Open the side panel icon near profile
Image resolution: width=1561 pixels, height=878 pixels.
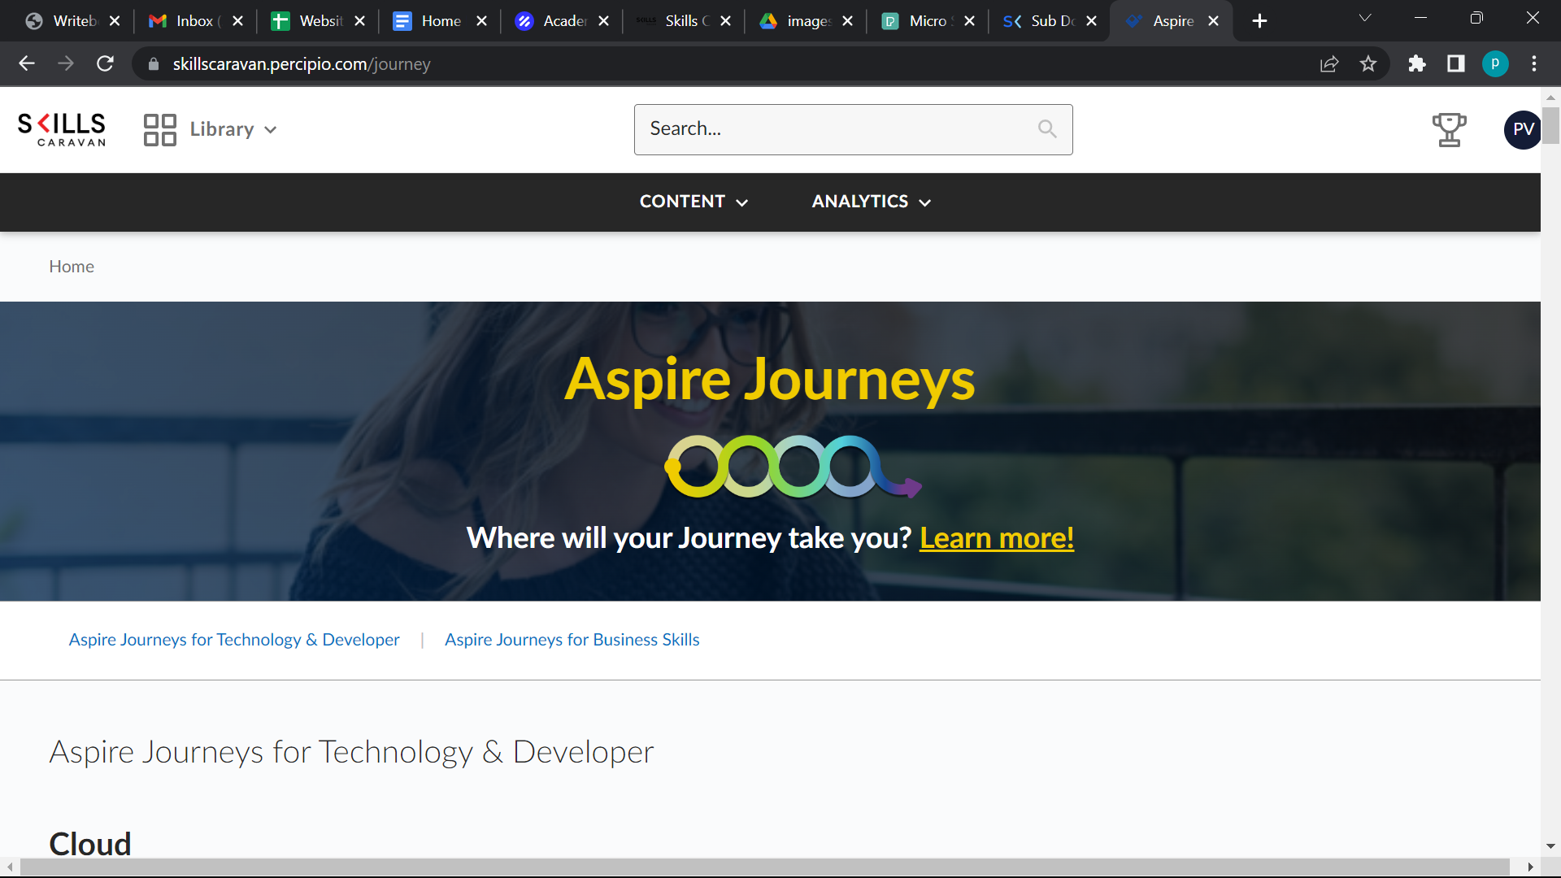[1455, 63]
